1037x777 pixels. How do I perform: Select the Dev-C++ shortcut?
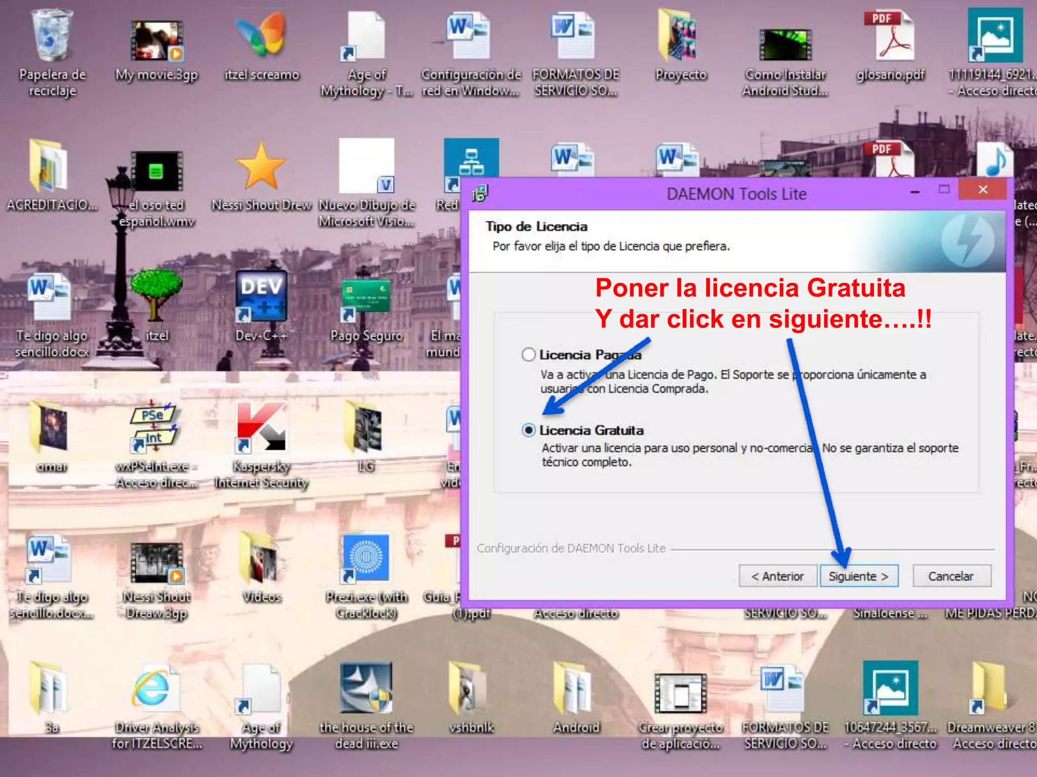coord(261,306)
